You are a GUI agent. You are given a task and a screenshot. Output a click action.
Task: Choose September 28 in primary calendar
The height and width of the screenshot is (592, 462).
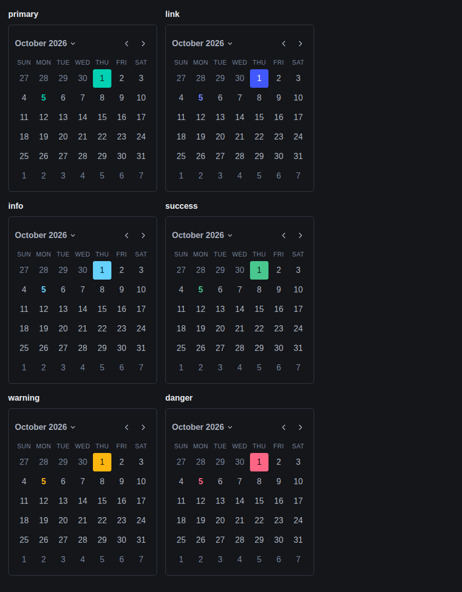(44, 78)
